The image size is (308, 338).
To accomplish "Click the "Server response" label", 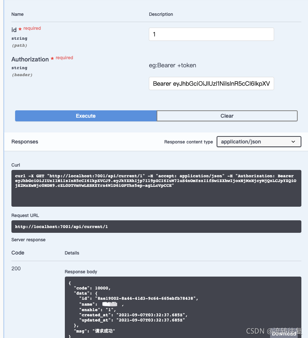I will pos(28,240).
